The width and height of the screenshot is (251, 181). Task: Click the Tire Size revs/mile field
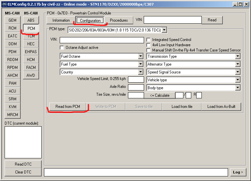point(136,95)
